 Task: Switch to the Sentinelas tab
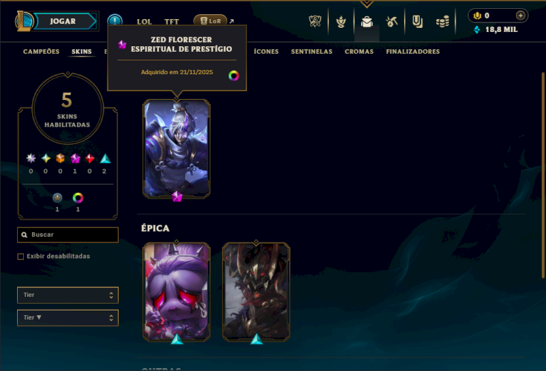coord(312,52)
